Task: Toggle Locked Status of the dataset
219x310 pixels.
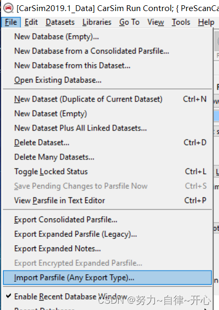Action: coord(107,172)
